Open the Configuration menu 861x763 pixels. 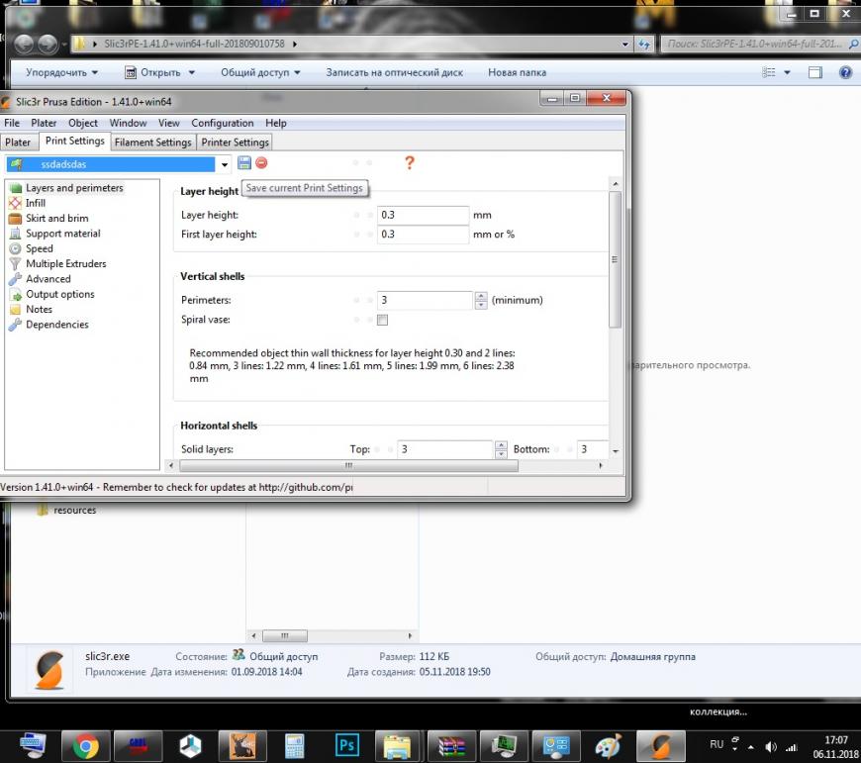(223, 123)
